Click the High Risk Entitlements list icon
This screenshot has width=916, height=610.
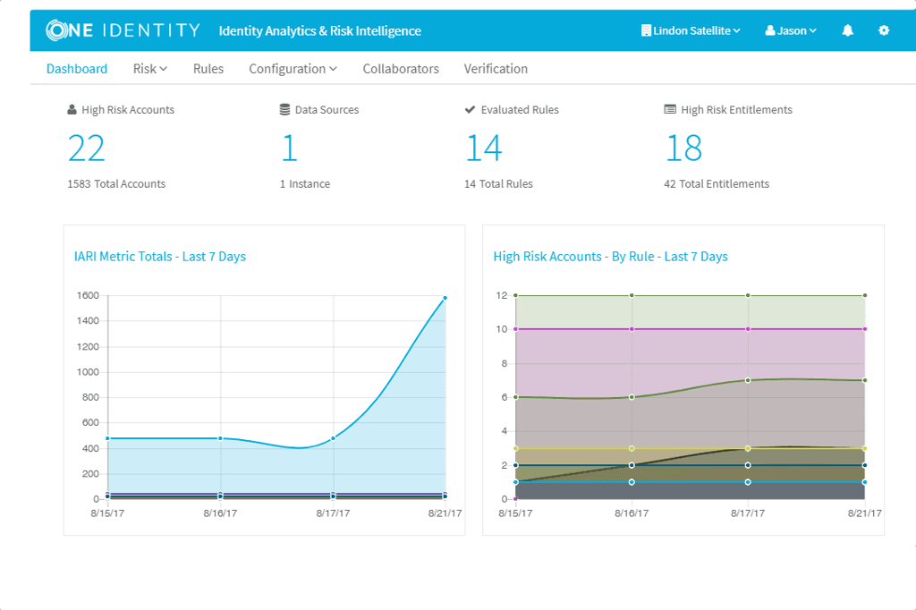click(x=670, y=109)
